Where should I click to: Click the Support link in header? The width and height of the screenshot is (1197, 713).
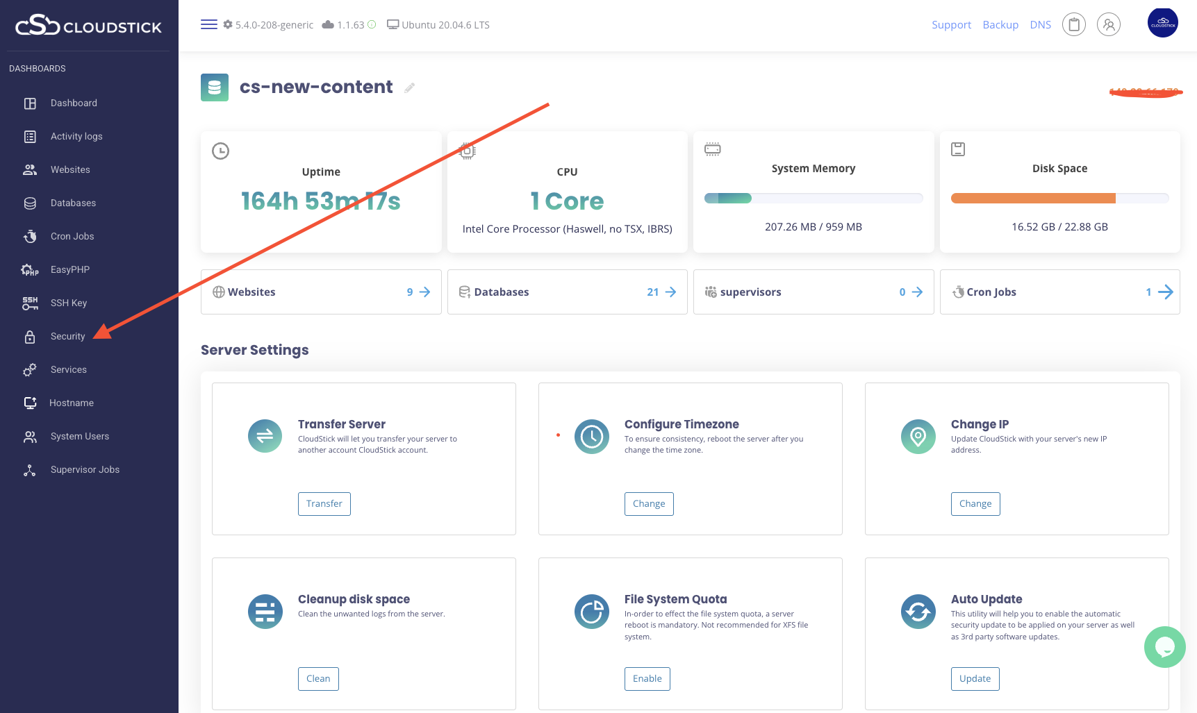point(951,25)
